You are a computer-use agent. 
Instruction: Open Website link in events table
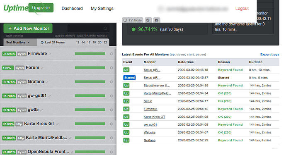[150, 132]
